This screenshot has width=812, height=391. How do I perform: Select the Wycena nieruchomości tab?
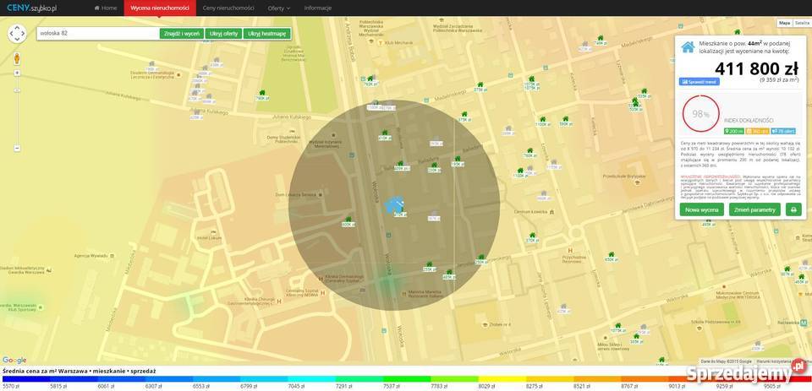click(x=160, y=8)
